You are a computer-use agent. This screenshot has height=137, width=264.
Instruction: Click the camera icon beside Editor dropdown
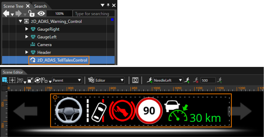(x=91, y=80)
